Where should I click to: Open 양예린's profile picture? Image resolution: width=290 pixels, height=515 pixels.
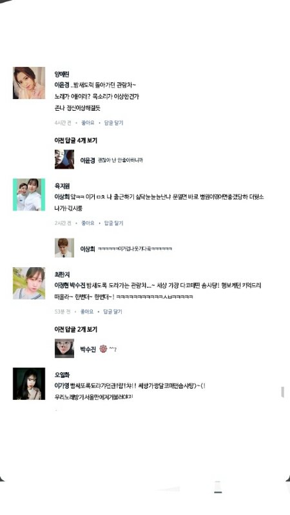(29, 83)
